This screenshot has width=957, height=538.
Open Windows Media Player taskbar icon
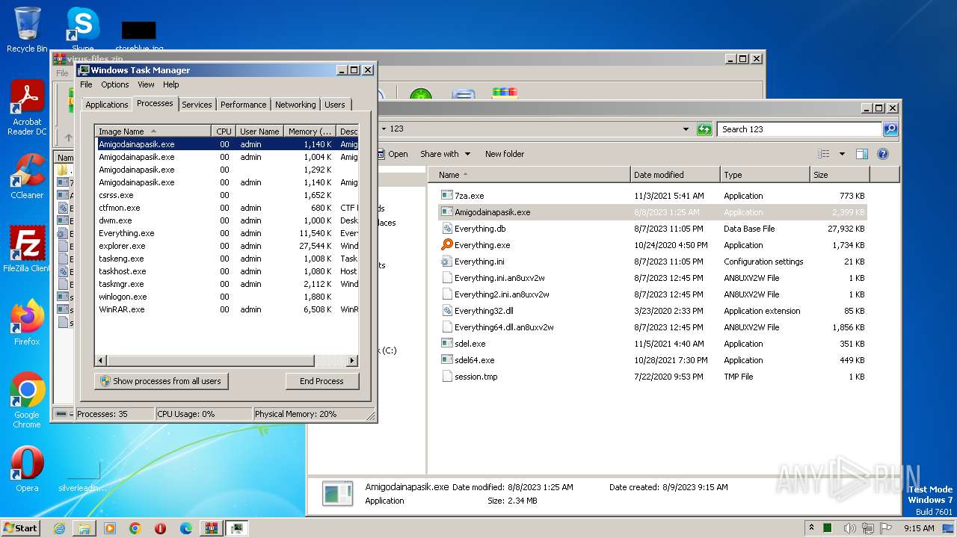click(x=110, y=528)
